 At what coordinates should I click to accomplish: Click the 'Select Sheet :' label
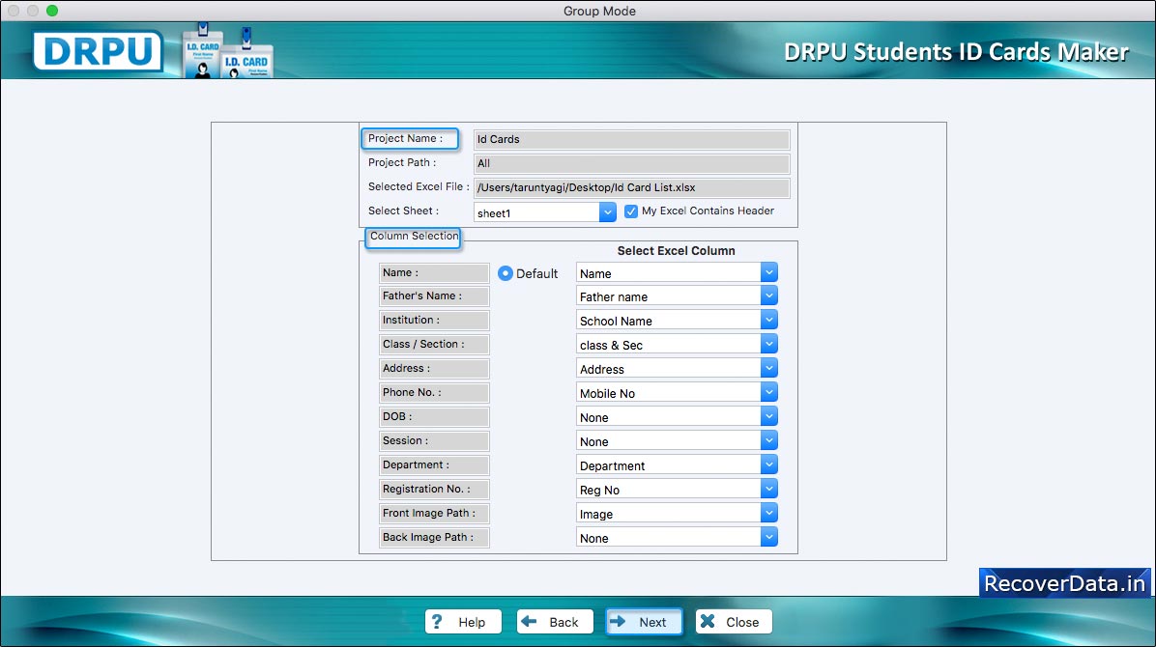pyautogui.click(x=403, y=211)
